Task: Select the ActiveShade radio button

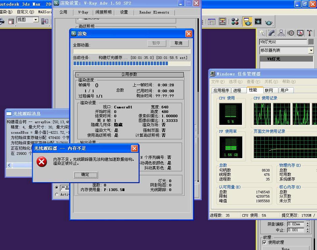Action: [x=57, y=194]
